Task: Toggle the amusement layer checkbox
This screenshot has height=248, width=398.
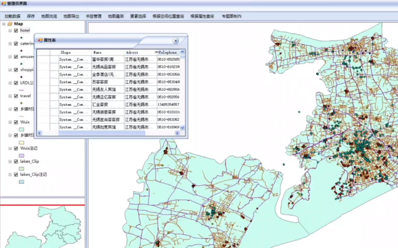Action: (16, 57)
